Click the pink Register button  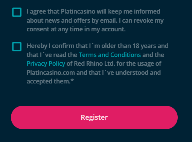point(94,117)
